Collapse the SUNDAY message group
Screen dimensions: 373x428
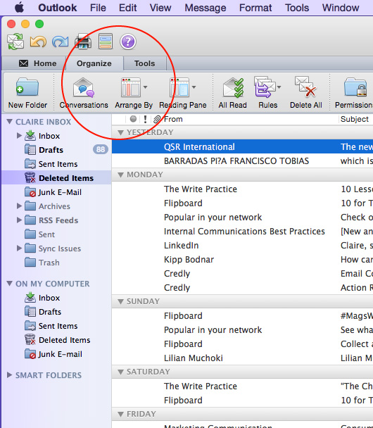(x=120, y=301)
